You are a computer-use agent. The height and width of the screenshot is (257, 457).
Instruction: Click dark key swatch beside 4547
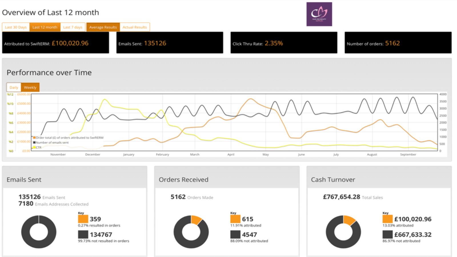pyautogui.click(x=235, y=234)
